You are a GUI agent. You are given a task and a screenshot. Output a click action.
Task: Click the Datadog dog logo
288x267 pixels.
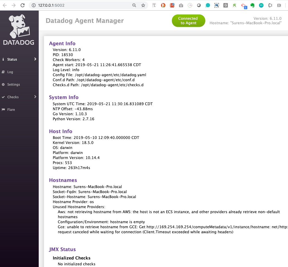click(19, 30)
